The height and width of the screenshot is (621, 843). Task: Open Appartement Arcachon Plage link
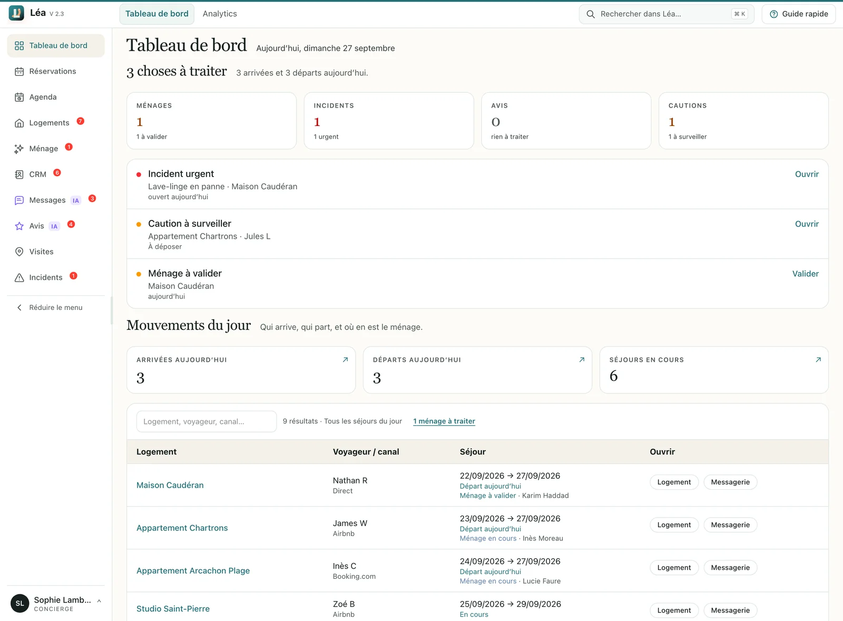(x=193, y=571)
